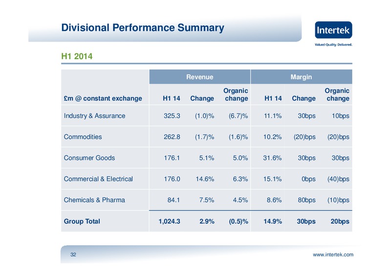Click revenue change 14.6%

(x=205, y=179)
